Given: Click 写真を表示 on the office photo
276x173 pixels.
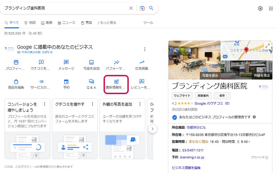Looking at the screenshot, I should (x=210, y=76).
